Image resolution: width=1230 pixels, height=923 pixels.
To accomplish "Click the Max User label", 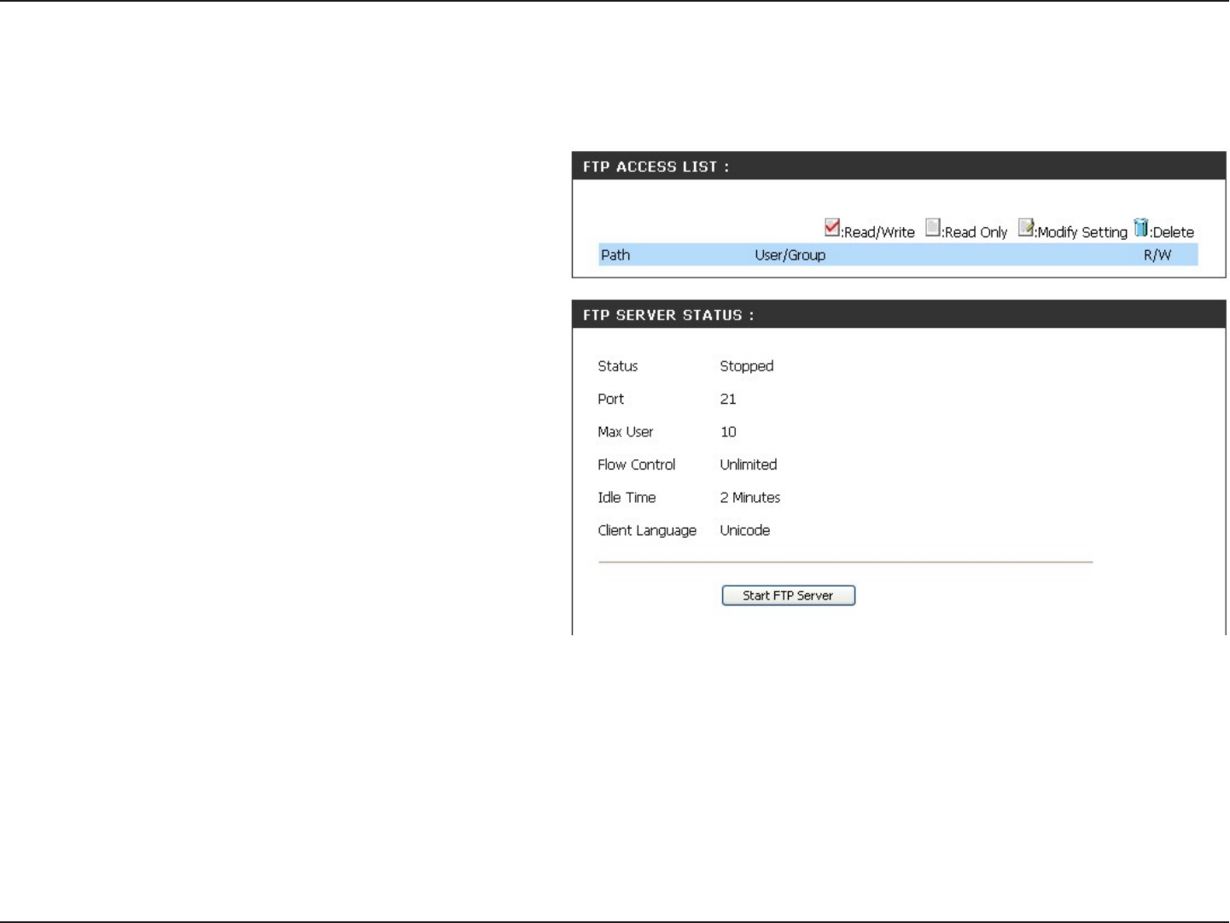I will click(x=626, y=432).
